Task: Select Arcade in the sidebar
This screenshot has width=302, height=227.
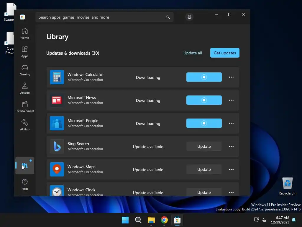Action: pyautogui.click(x=25, y=88)
